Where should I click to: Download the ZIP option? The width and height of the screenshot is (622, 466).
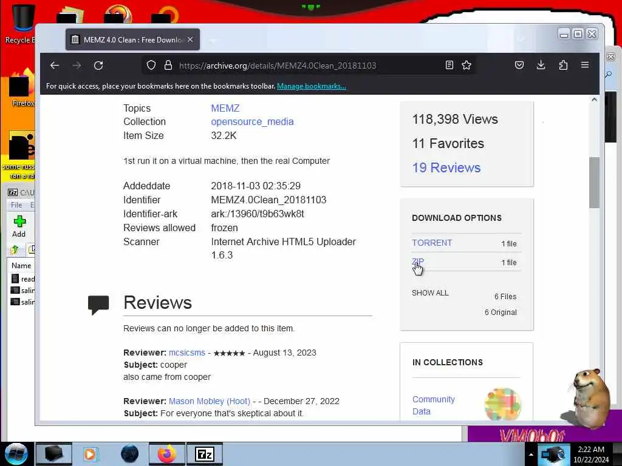418,262
